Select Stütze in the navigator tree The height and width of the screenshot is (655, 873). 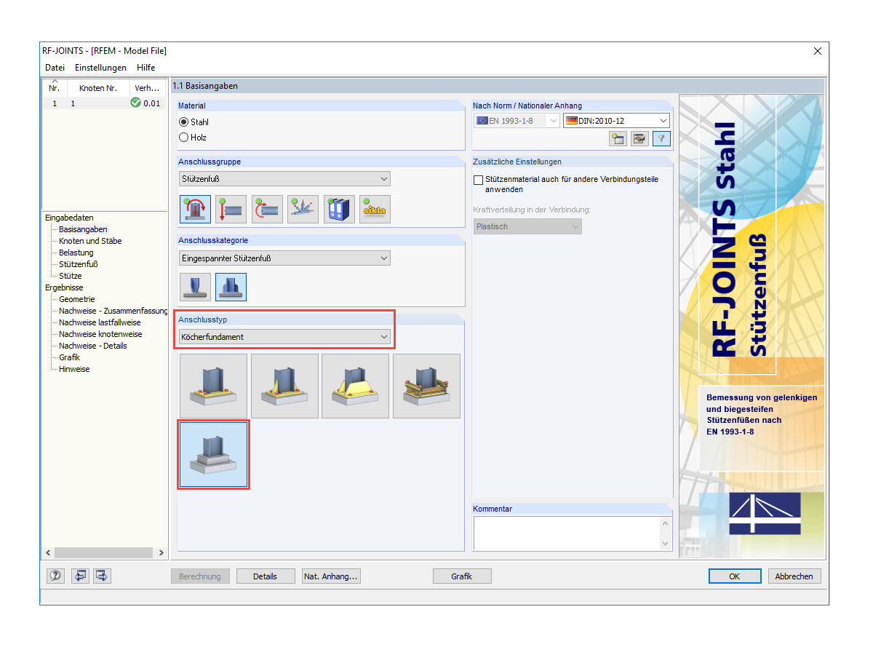(71, 276)
